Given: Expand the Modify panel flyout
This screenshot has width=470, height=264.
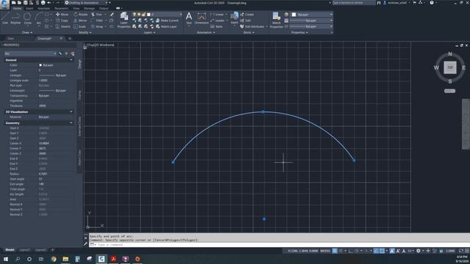Looking at the screenshot, I should click(85, 32).
